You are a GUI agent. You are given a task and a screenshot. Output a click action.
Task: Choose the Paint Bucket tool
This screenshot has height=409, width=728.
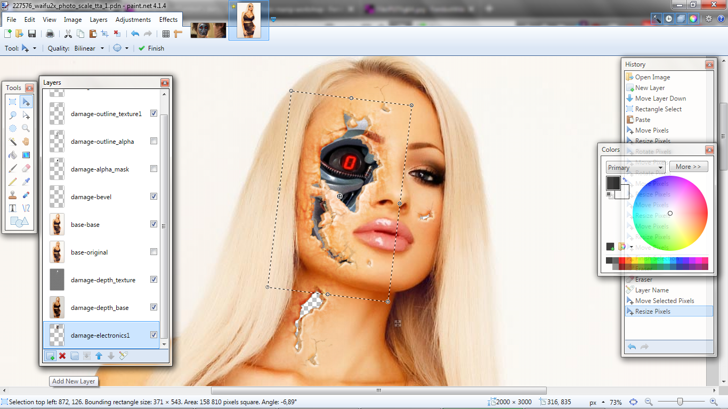(x=13, y=155)
